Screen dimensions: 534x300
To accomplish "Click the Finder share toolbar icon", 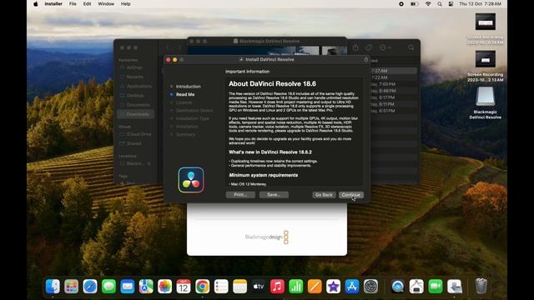I will click(x=355, y=47).
